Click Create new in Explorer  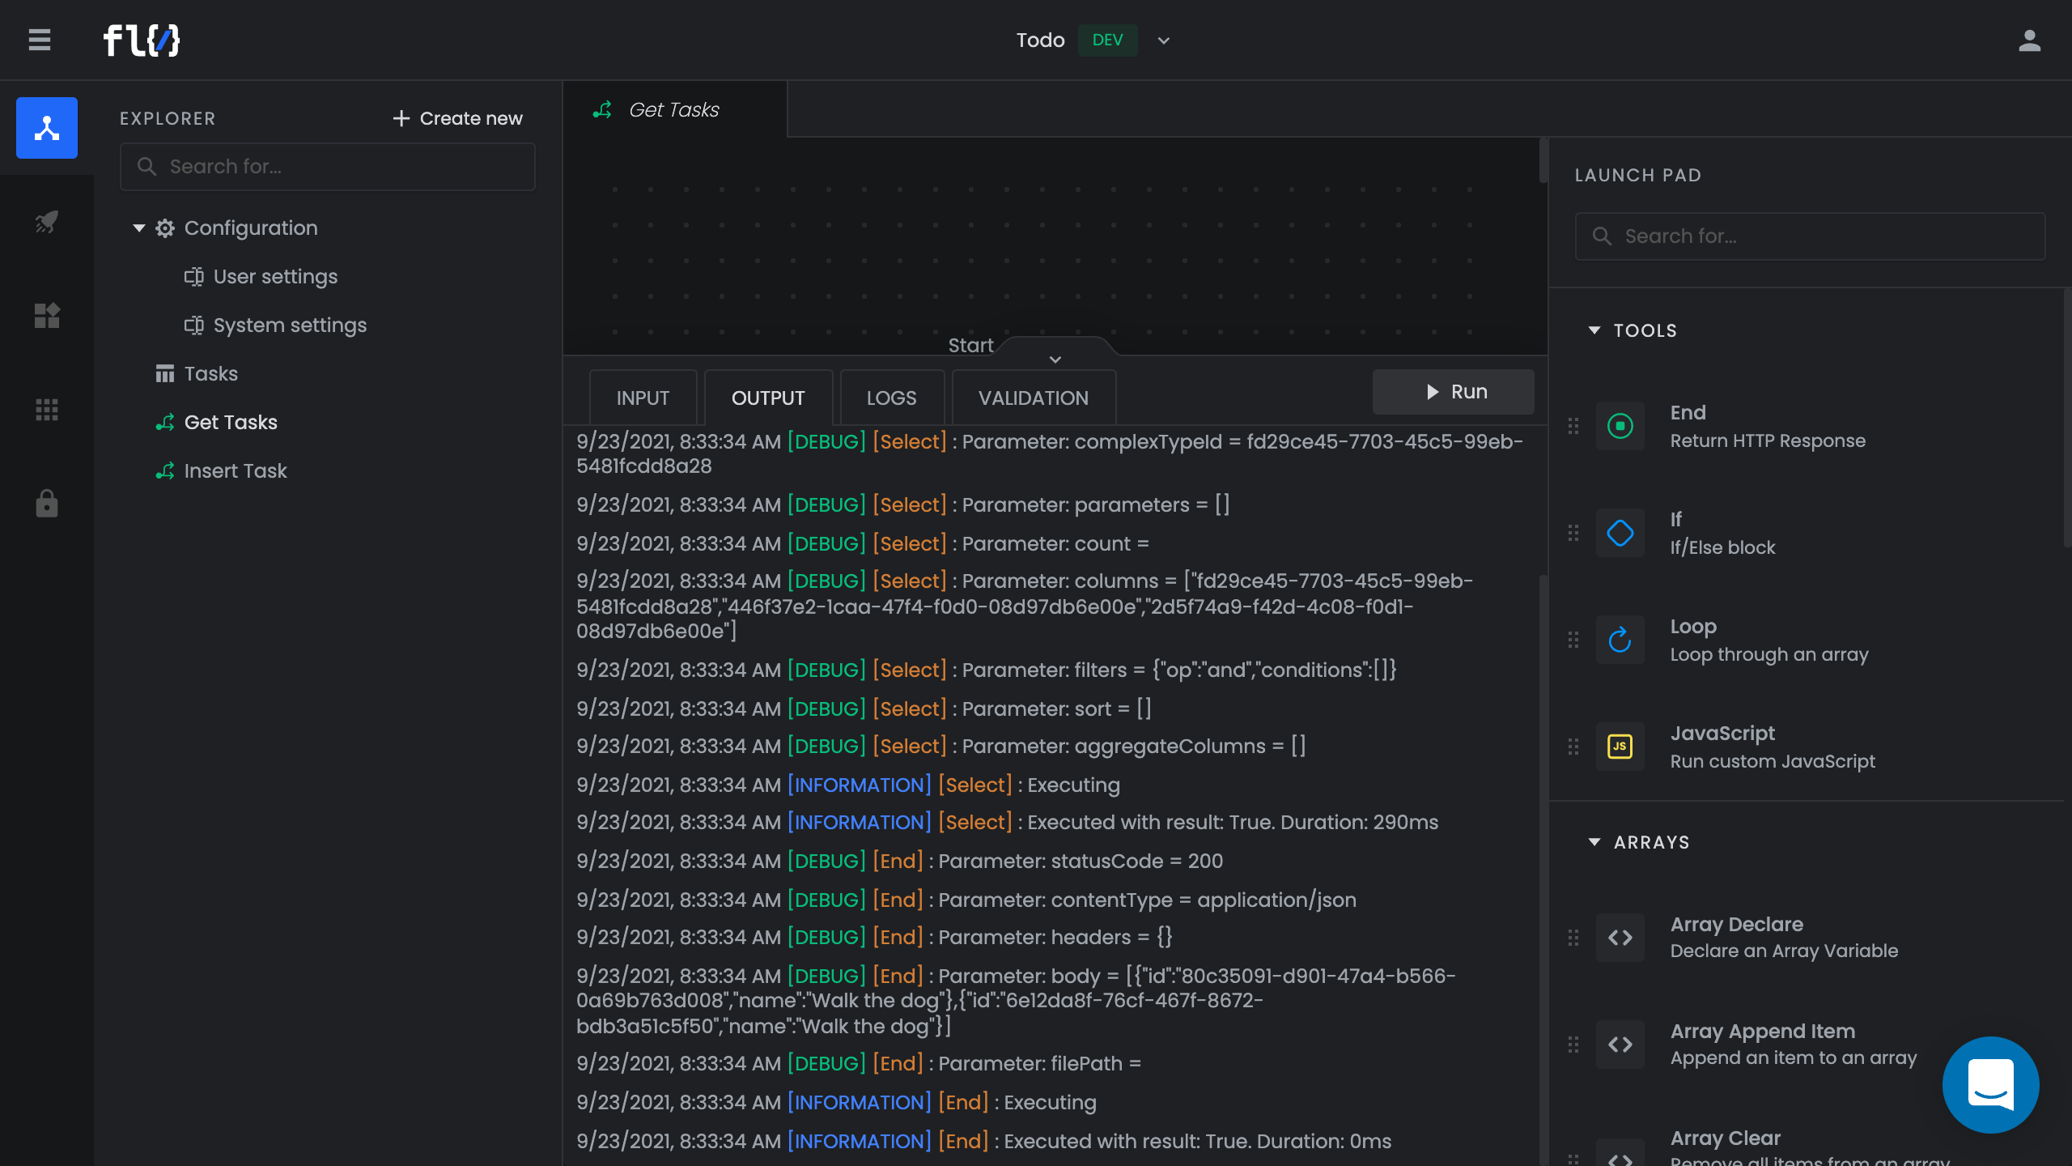(x=458, y=118)
